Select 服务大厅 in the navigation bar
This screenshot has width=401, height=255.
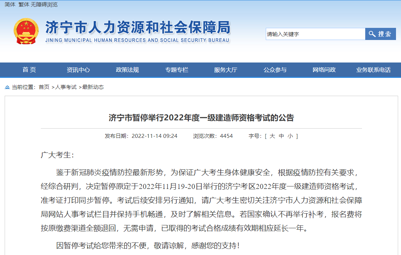225,70
